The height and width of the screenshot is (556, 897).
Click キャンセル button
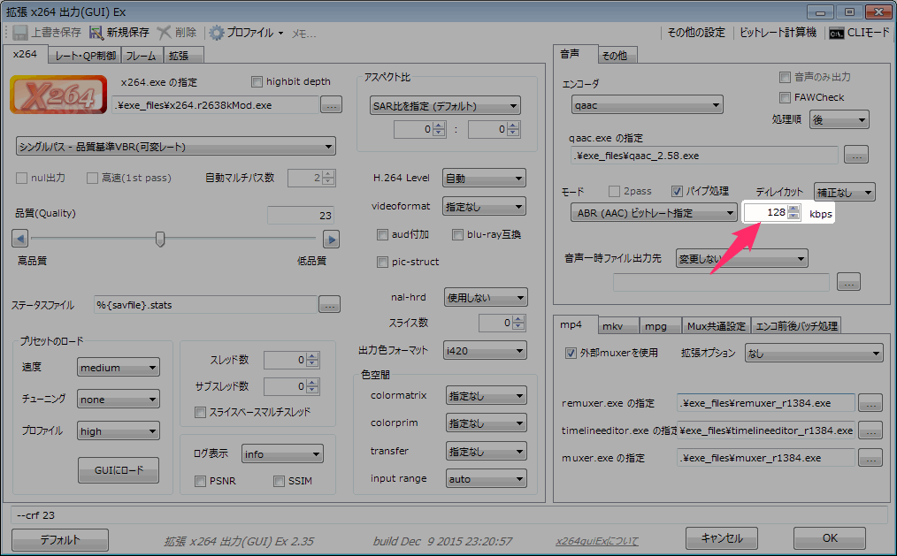(x=722, y=538)
